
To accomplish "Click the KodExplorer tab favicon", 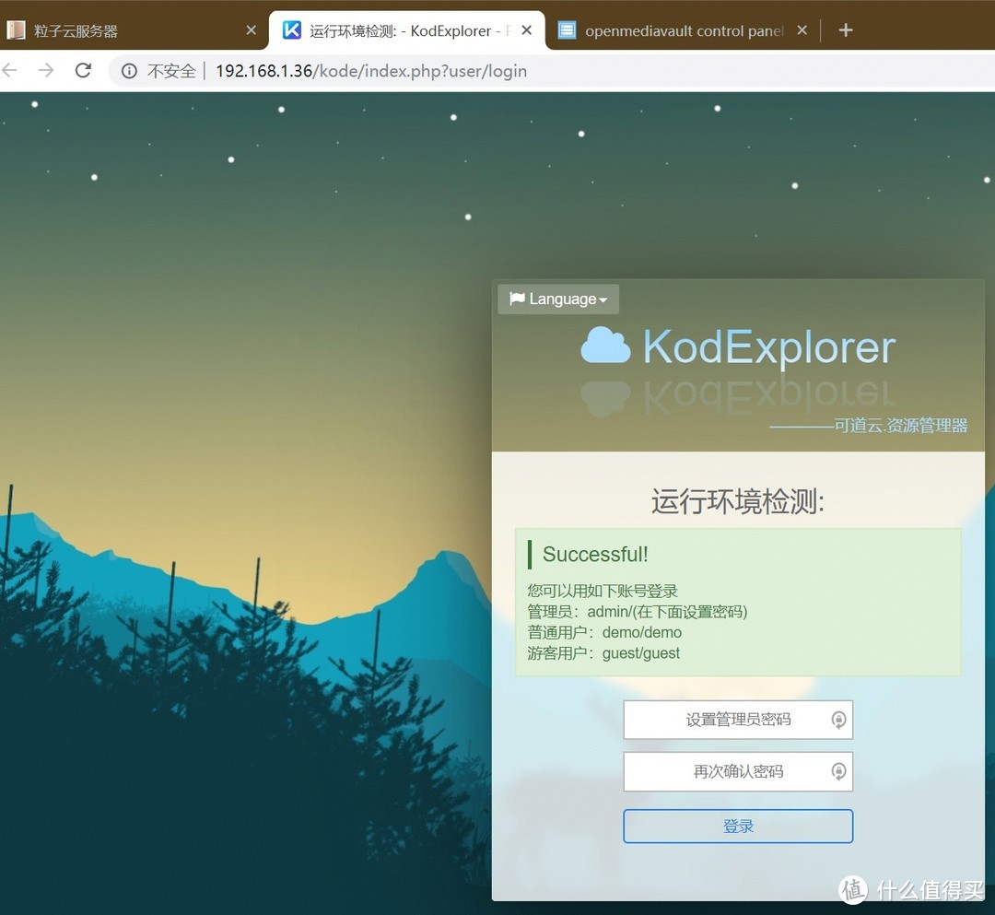I will [x=291, y=29].
